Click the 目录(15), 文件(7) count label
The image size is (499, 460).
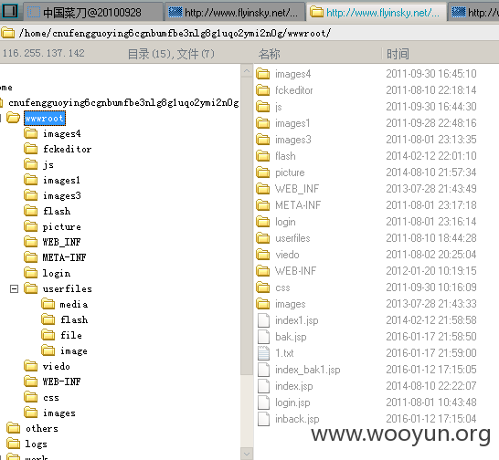pos(171,54)
